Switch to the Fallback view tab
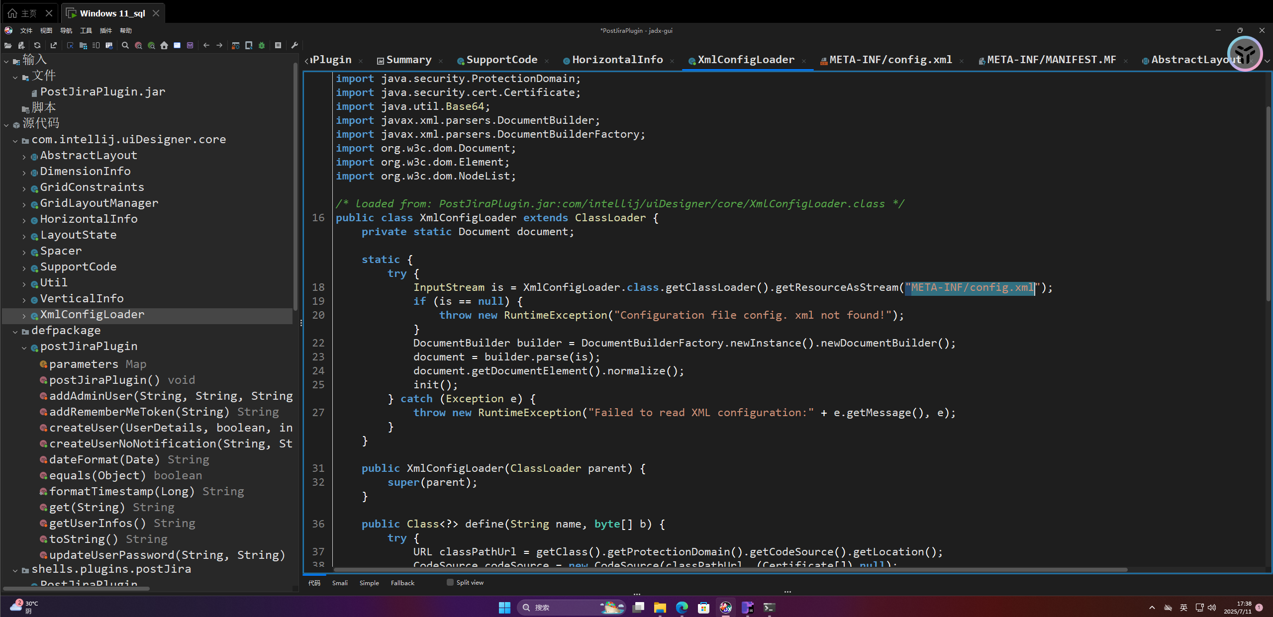 point(402,583)
